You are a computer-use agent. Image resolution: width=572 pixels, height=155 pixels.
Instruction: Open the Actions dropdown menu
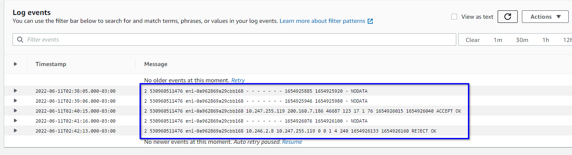[546, 17]
